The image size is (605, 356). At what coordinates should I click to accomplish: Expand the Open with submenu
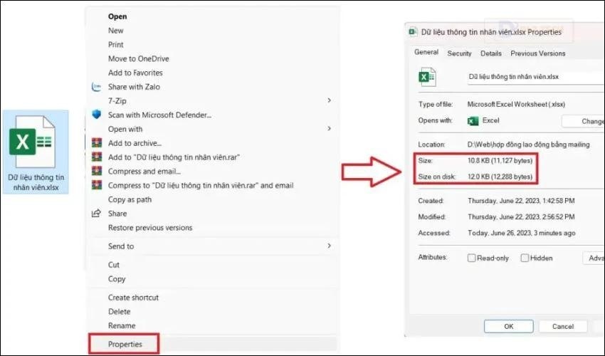(329, 129)
